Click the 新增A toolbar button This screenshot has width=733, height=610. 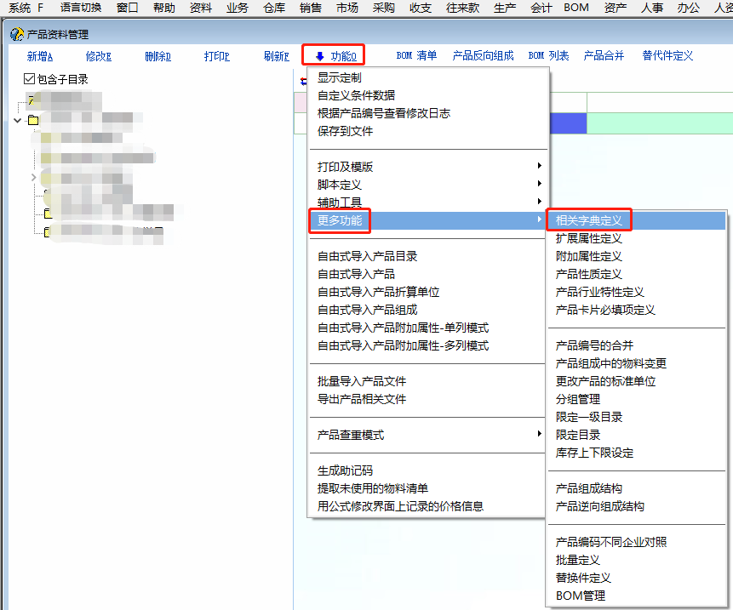pos(40,56)
